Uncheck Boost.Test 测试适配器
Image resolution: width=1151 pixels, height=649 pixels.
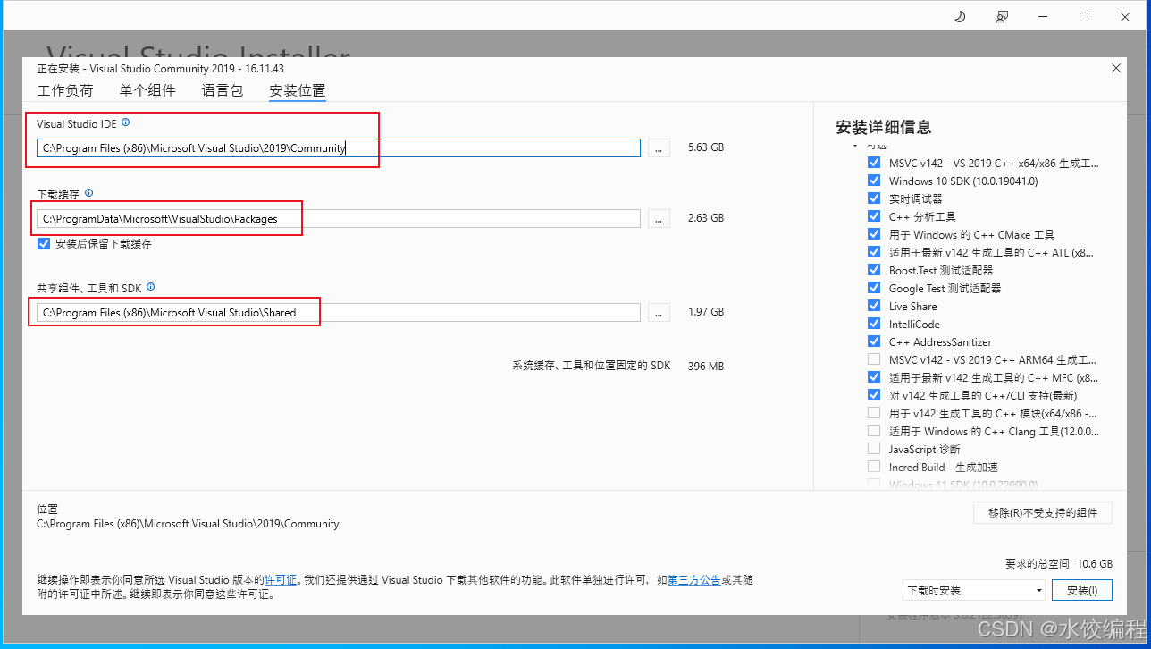click(873, 270)
